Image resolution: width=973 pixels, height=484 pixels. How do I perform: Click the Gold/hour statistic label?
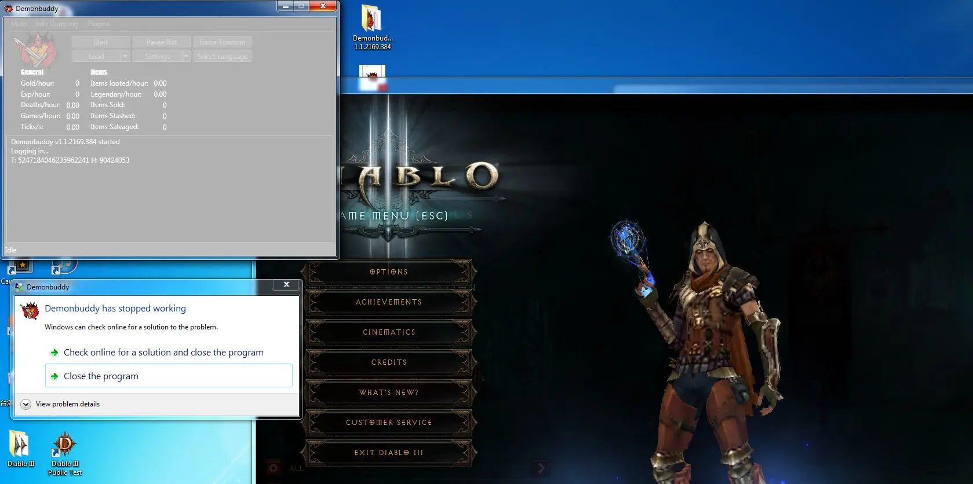point(38,83)
